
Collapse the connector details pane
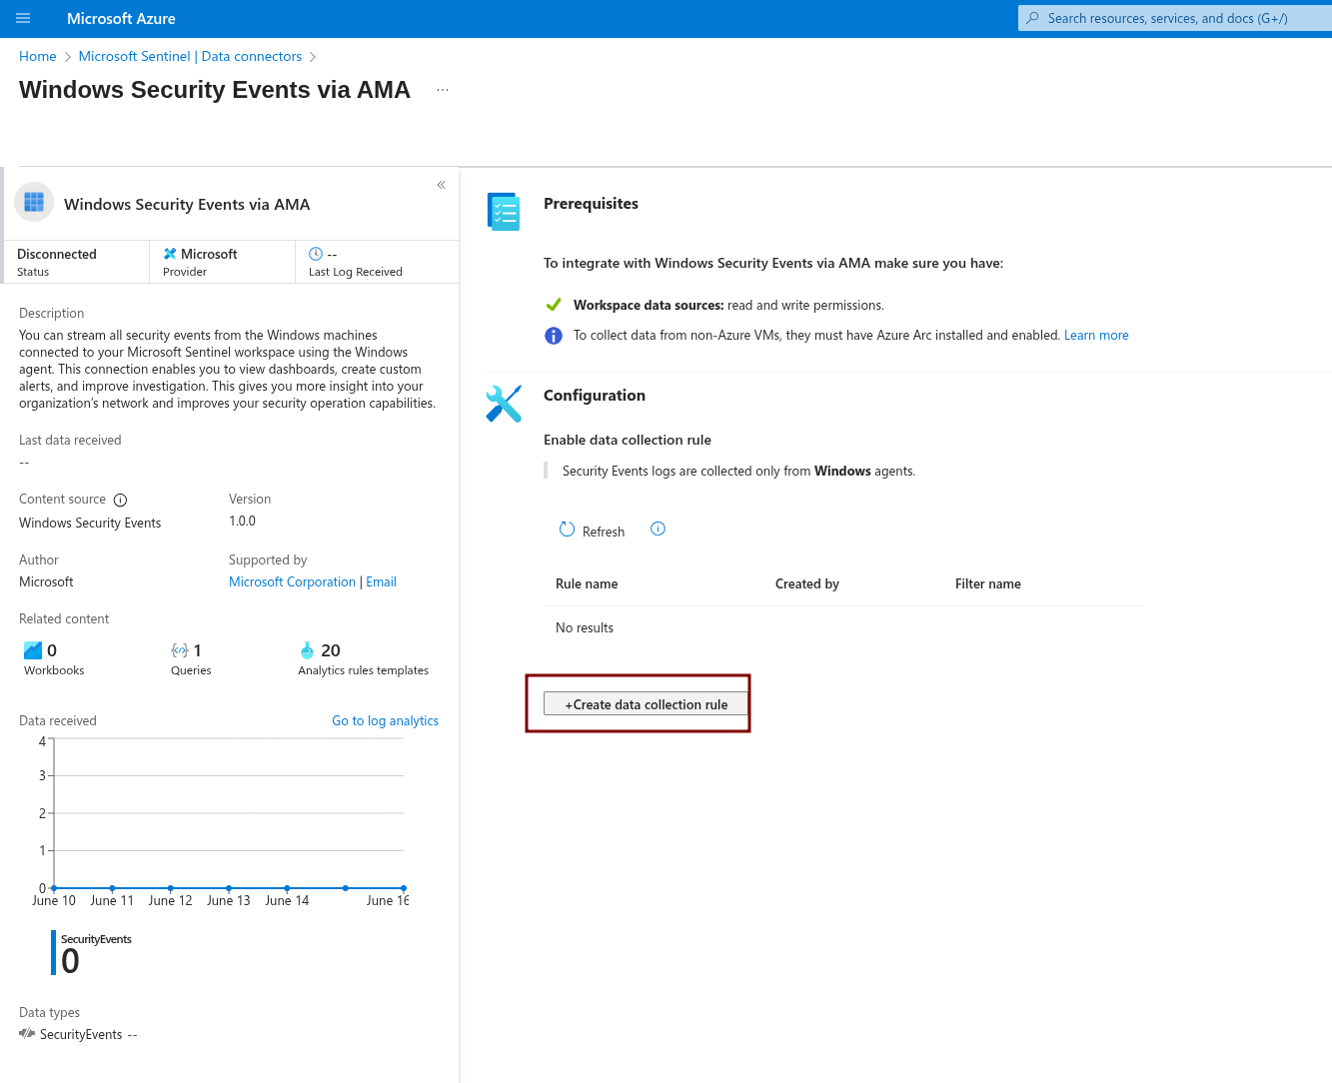click(441, 185)
